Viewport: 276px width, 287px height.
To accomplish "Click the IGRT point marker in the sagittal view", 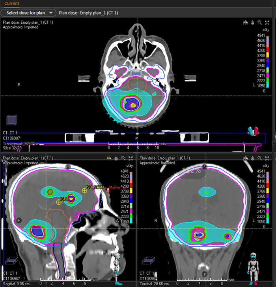I will coord(59,202).
